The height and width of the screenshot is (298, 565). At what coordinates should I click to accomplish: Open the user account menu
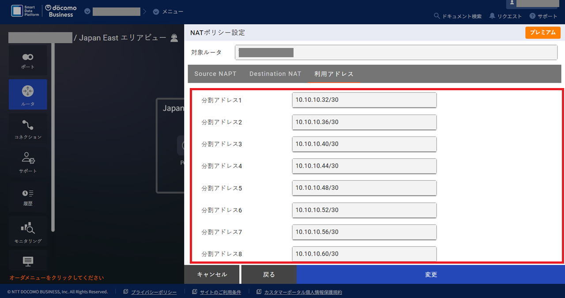(531, 4)
